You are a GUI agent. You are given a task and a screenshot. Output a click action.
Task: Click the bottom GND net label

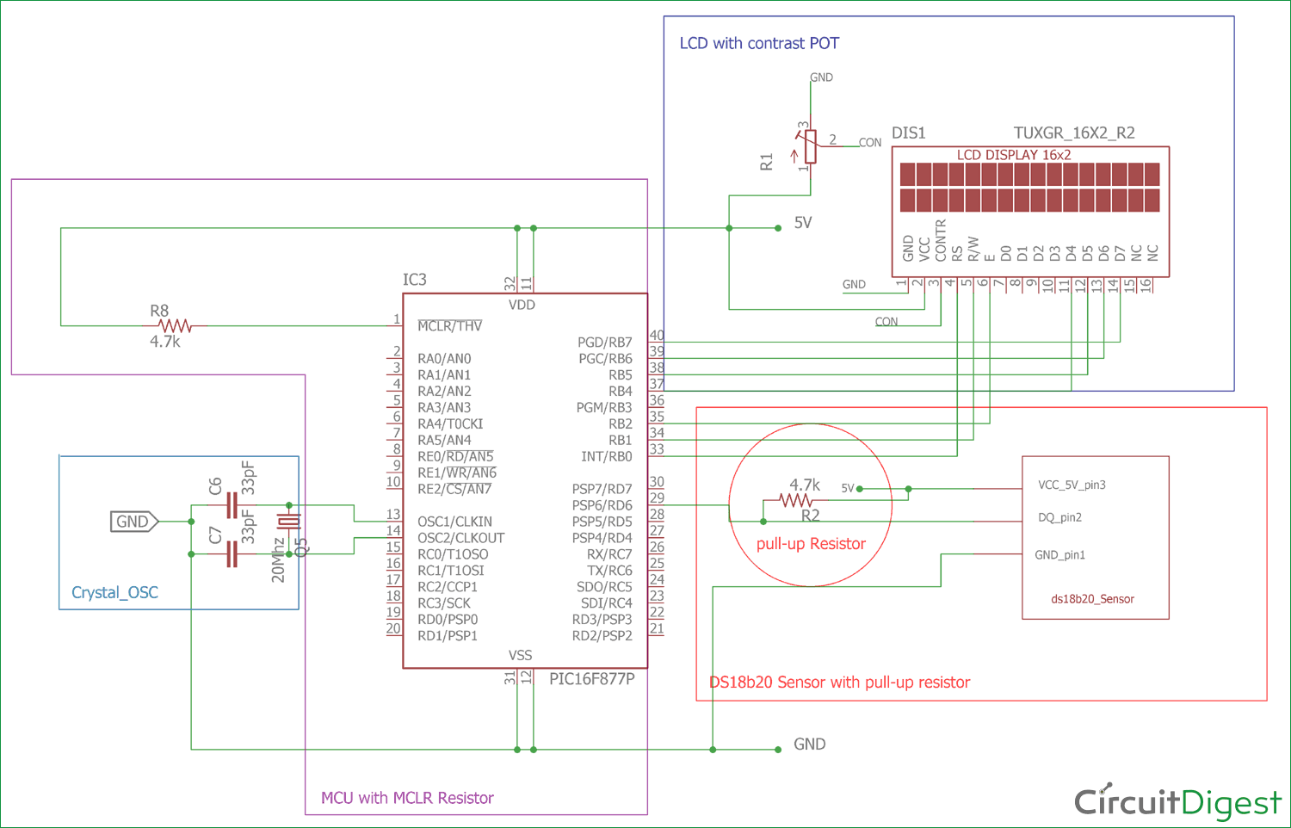[808, 744]
